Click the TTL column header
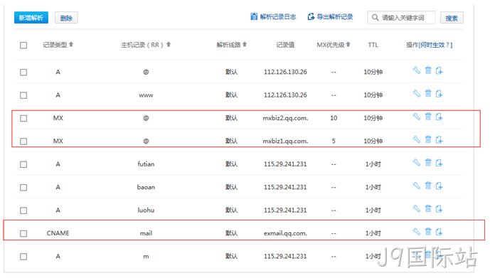This screenshot has height=278, width=490. coord(373,45)
